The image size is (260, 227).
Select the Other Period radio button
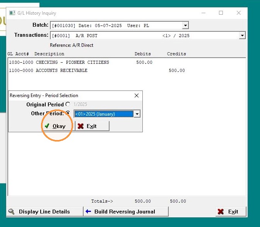pyautogui.click(x=68, y=113)
